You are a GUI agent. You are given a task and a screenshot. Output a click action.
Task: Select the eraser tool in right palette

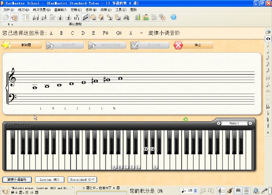(x=268, y=32)
